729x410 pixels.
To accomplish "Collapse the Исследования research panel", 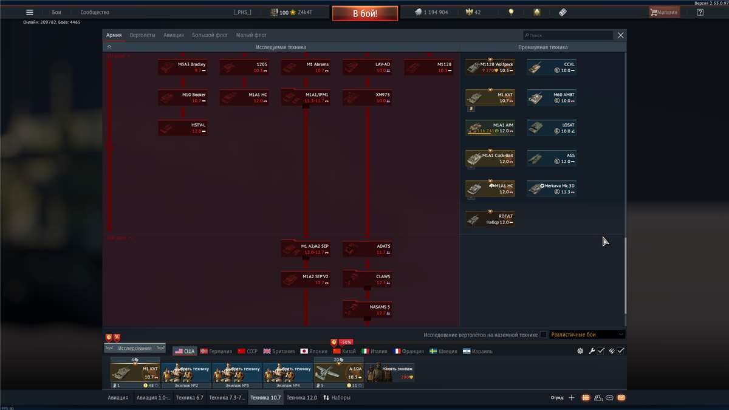I will tap(134, 348).
